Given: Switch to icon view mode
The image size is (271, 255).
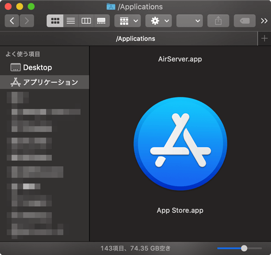Looking at the screenshot, I should coord(55,21).
